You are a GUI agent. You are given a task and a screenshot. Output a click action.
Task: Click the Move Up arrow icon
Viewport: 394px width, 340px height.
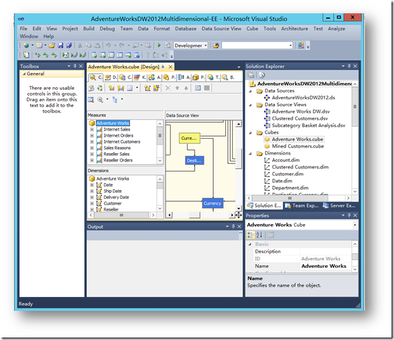[177, 88]
